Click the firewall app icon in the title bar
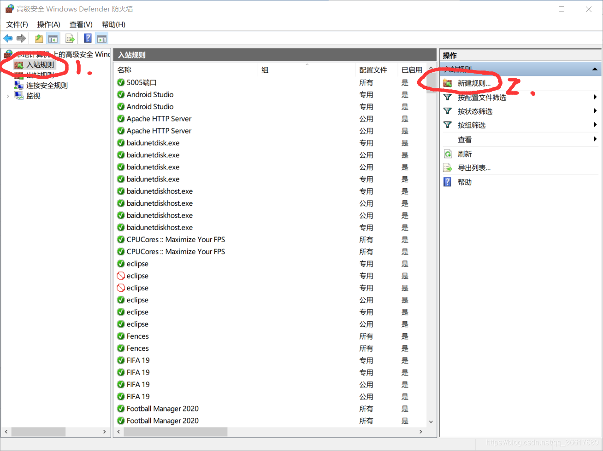The width and height of the screenshot is (603, 451). click(x=9, y=9)
